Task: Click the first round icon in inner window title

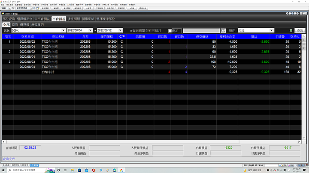Action: [287, 13]
